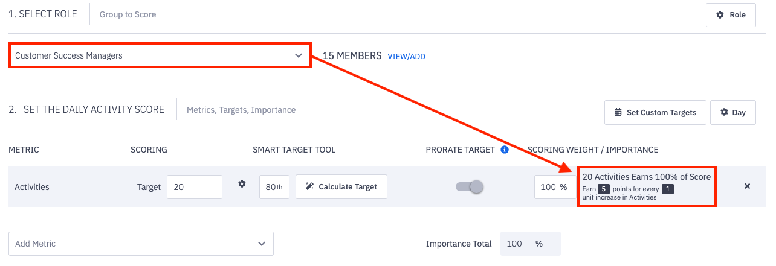Image resolution: width=776 pixels, height=266 pixels.
Task: Click the gear icon on the Day button
Action: [x=724, y=112]
